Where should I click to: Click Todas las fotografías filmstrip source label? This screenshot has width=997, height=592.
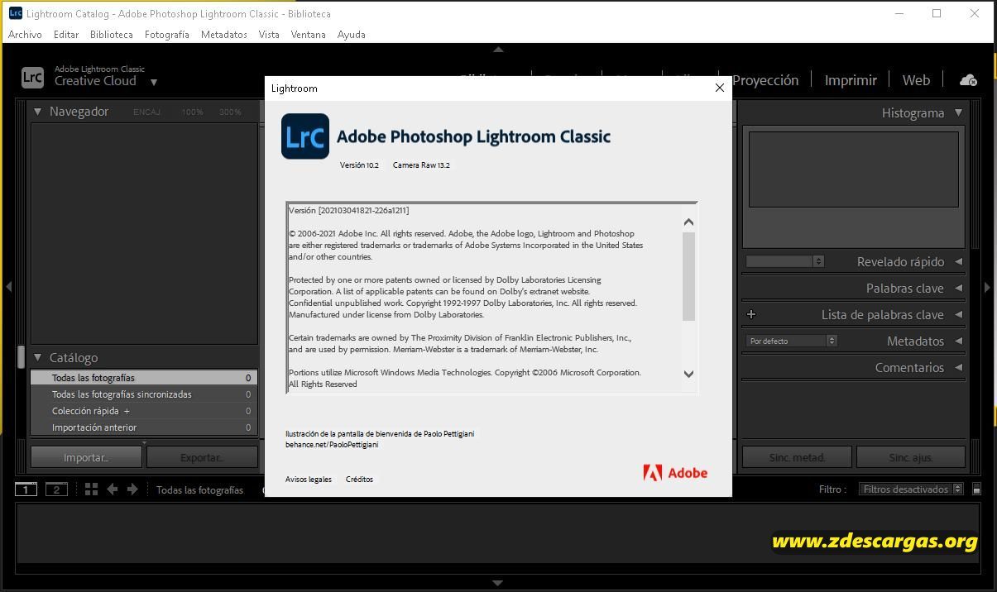pos(199,489)
